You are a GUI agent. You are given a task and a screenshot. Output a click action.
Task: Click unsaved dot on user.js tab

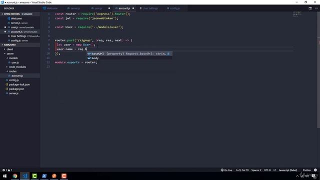(109, 8)
